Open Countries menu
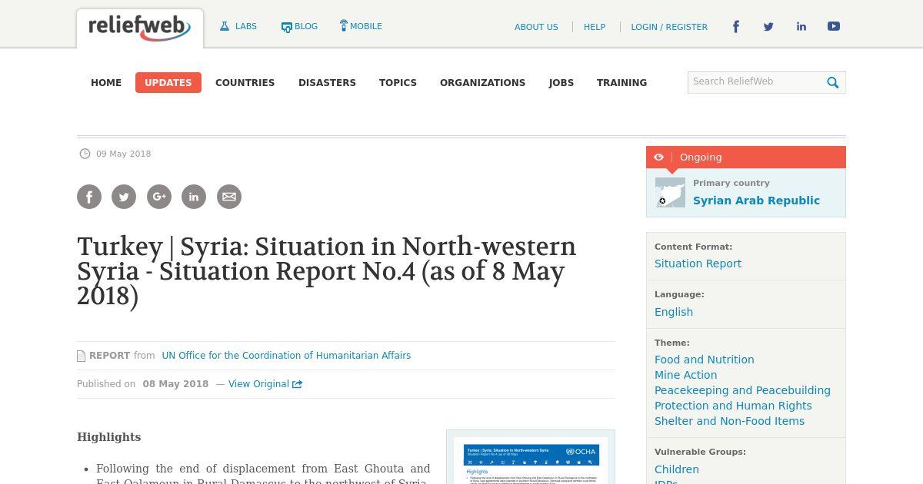This screenshot has height=484, width=923. [x=245, y=83]
